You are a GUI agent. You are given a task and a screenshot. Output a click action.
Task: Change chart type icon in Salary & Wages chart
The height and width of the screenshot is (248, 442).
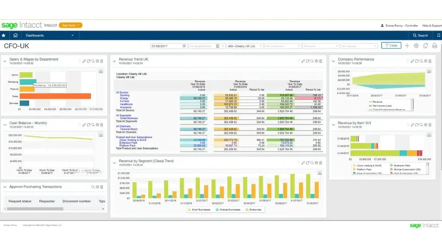click(101, 71)
